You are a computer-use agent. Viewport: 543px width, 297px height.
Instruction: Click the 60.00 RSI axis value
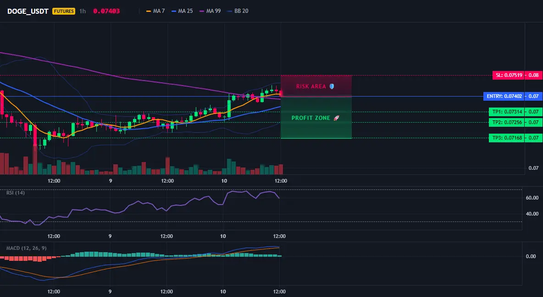[x=532, y=198]
